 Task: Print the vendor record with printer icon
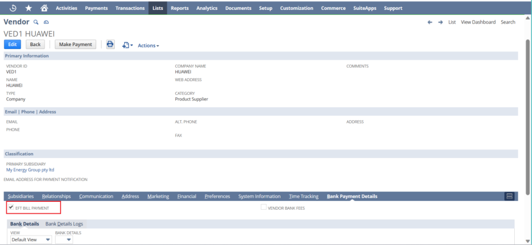coord(110,44)
